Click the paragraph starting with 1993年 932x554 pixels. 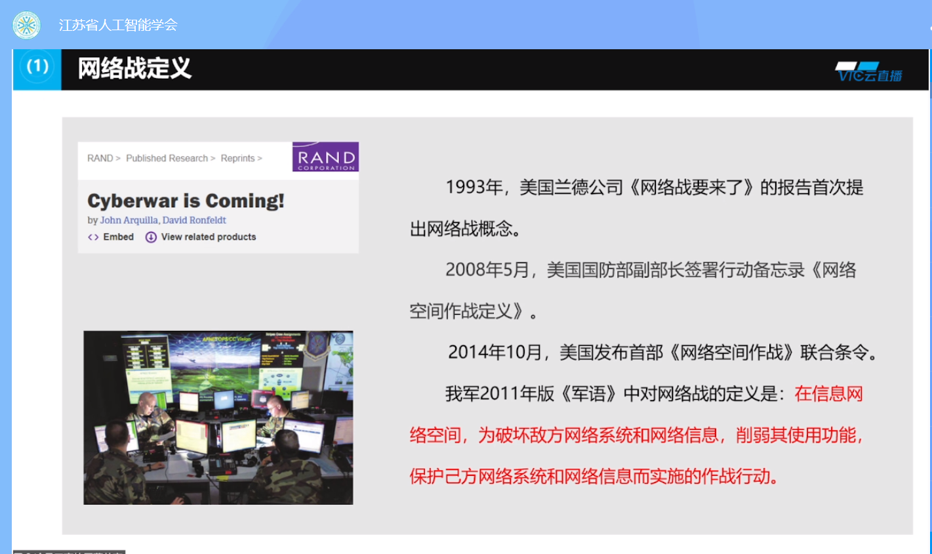tap(636, 207)
